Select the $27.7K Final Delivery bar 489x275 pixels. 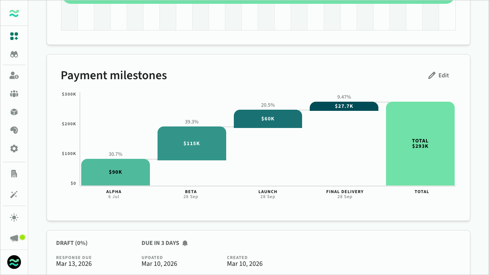pyautogui.click(x=344, y=106)
